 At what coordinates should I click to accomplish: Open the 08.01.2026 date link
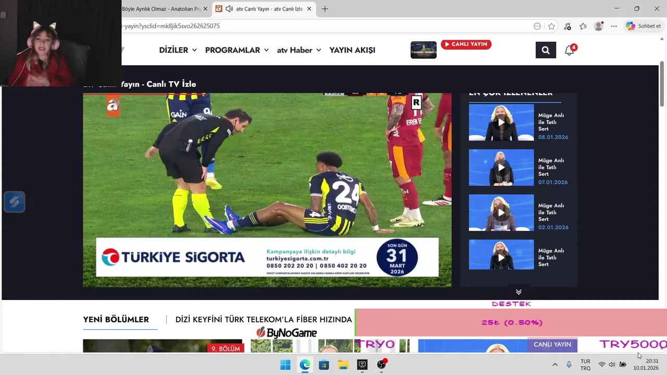[553, 137]
